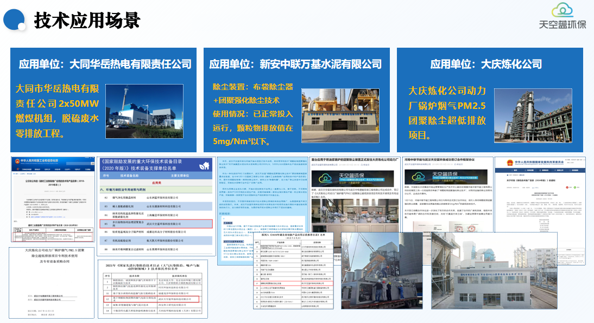Click the 锅炉烟气PM2.5 团聚除尘 description paragraph
Screen dimensions: 594x323
pyautogui.click(x=447, y=113)
